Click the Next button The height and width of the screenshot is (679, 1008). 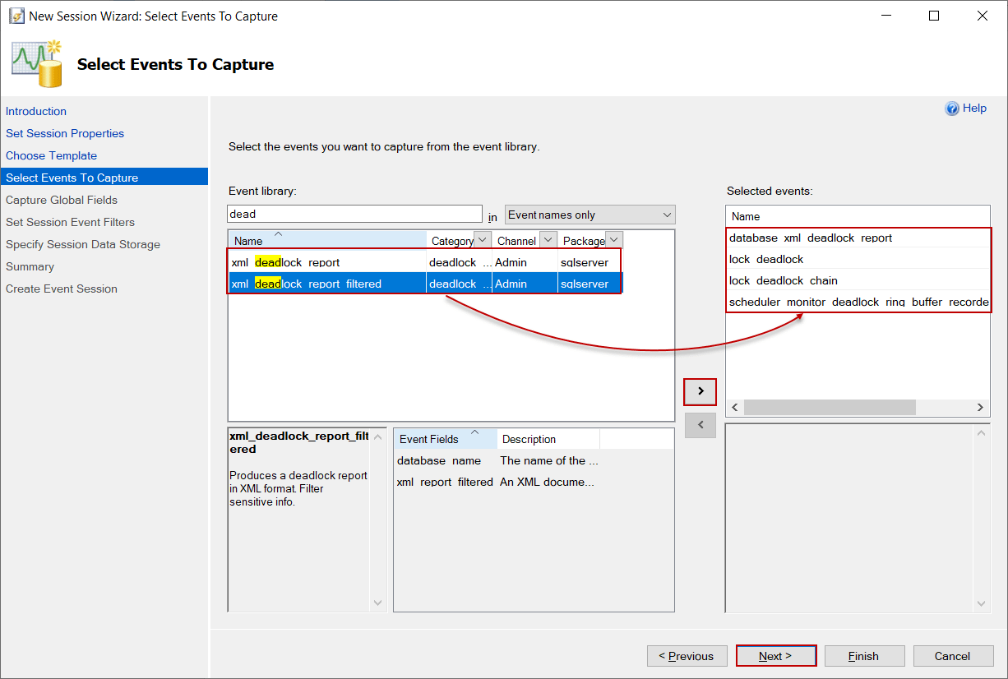pos(775,655)
